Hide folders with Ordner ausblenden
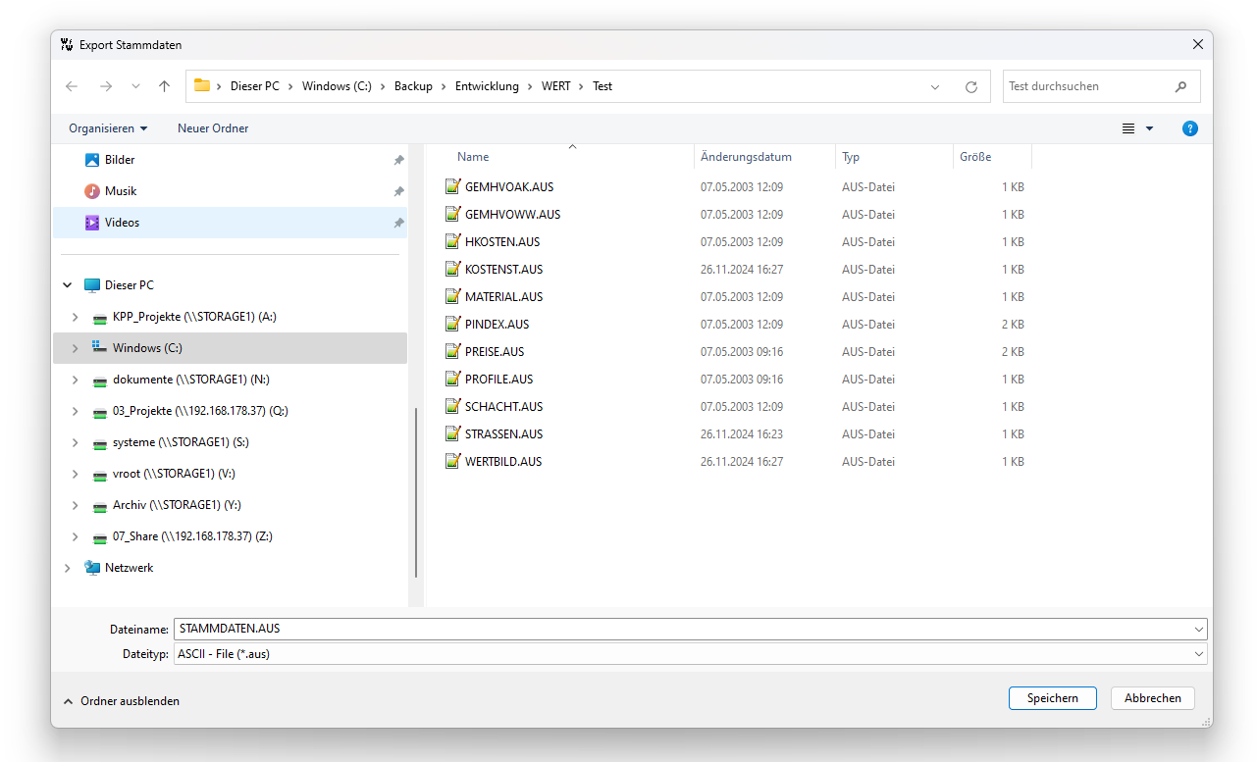Viewport: 1257px width, 762px height. tap(121, 701)
